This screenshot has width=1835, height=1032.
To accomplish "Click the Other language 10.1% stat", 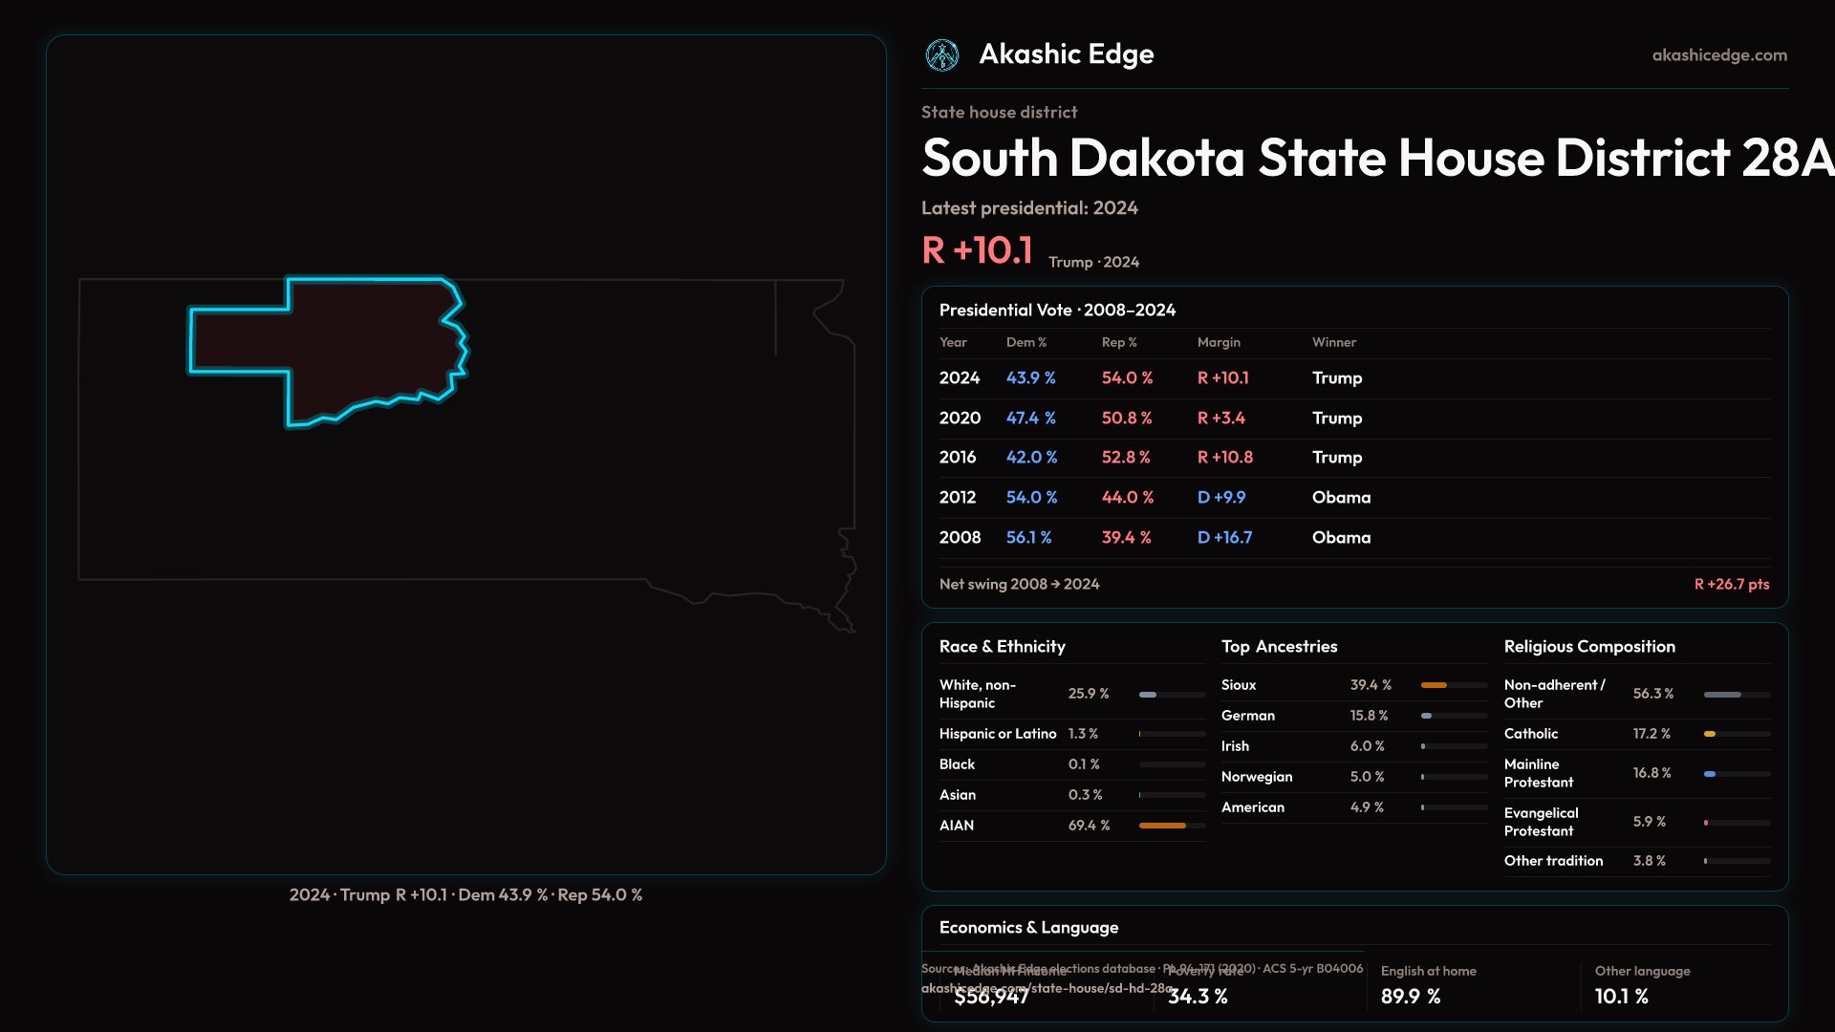I will coord(1621,996).
